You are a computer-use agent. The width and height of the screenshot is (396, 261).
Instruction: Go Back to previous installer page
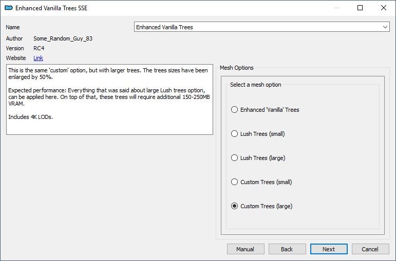[287, 249]
